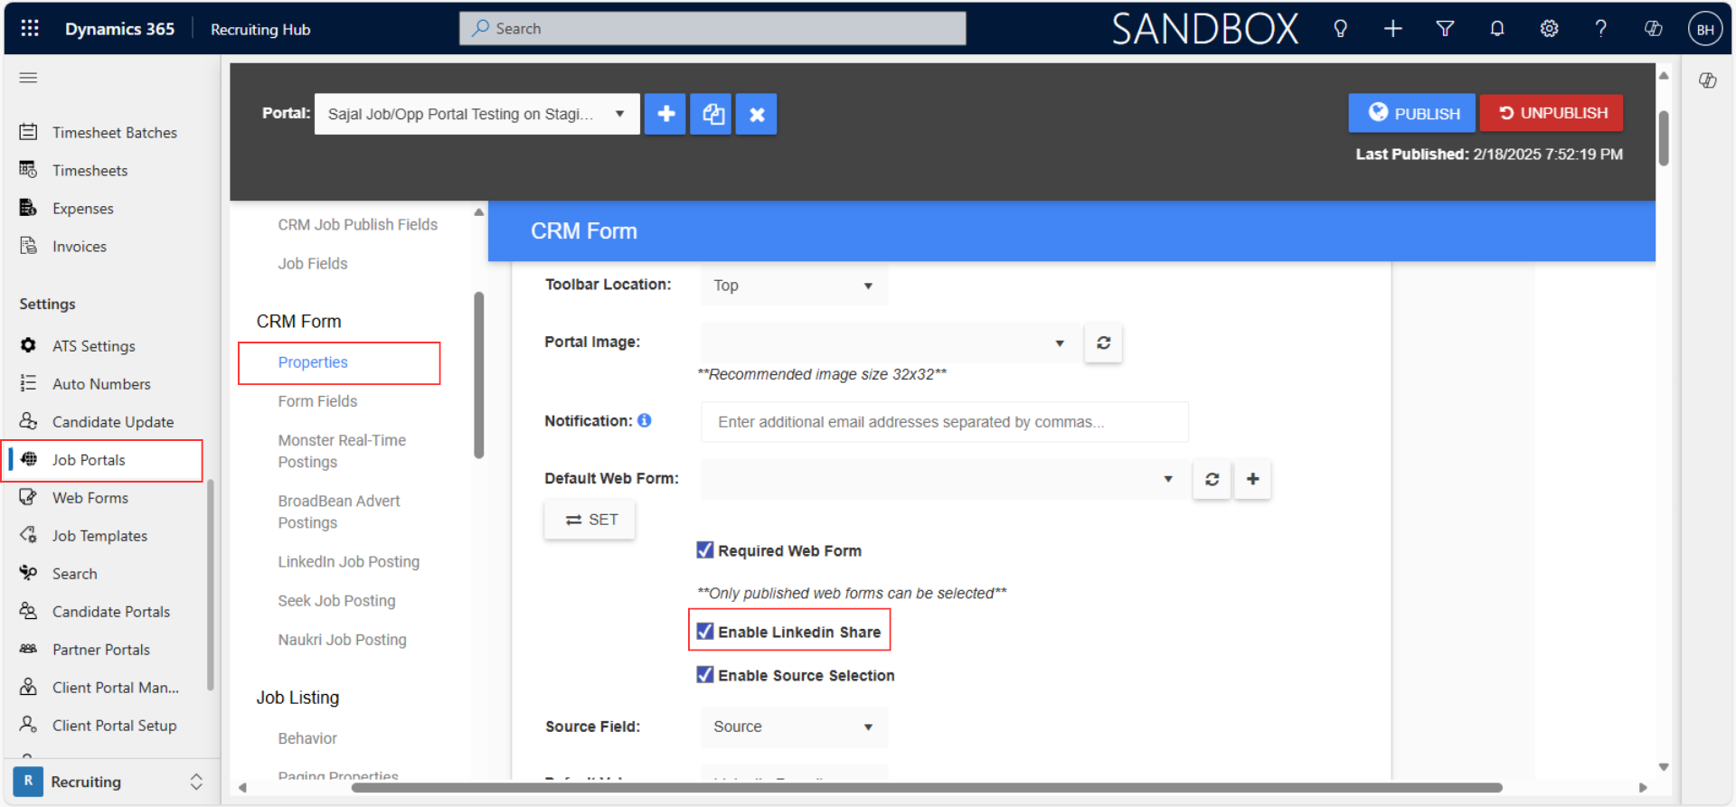Open Client Portal Setup in sidebar
This screenshot has height=807, width=1736.
[115, 725]
